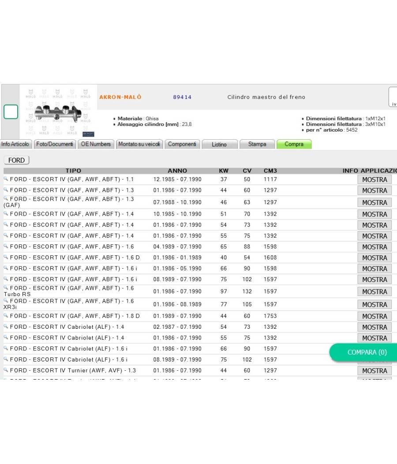Click MOSTRA for Escort IV 1.3 44 kW row
The image size is (397, 464).
(375, 190)
